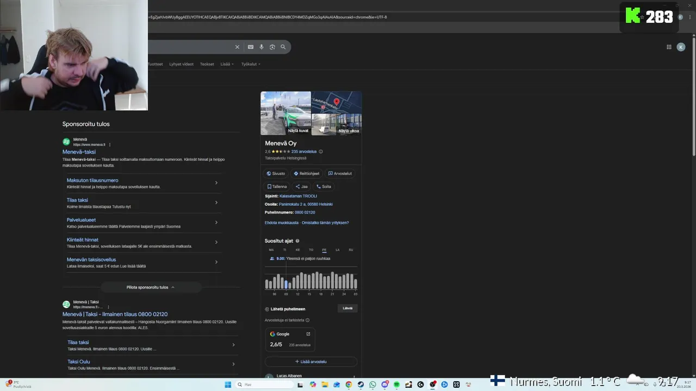Viewport: 696px width, 391px height.
Task: Click Lisää arvostelu add review button
Action: tap(311, 362)
